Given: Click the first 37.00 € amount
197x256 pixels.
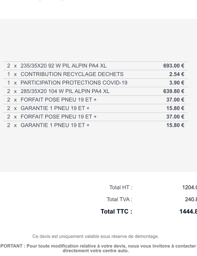Looking at the screenshot, I should [x=175, y=100].
